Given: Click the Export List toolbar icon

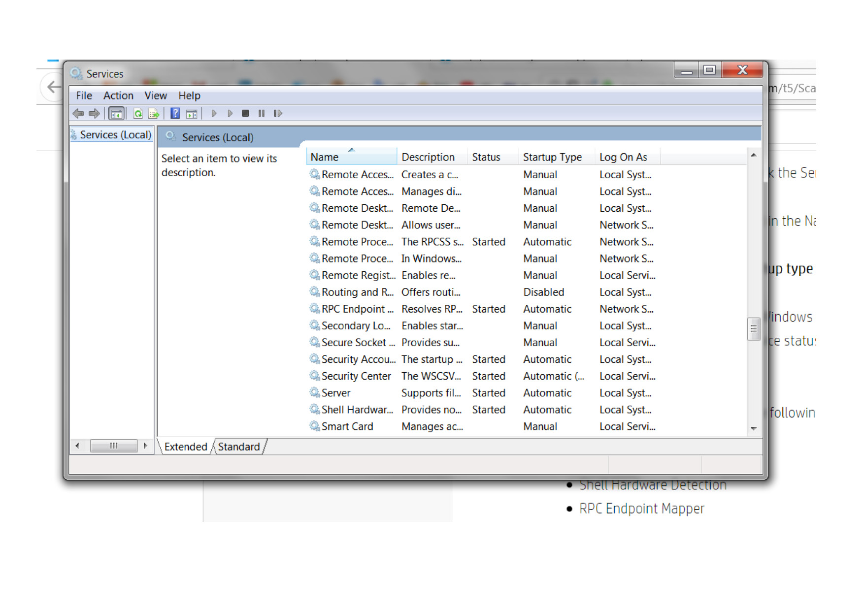Looking at the screenshot, I should [x=154, y=114].
